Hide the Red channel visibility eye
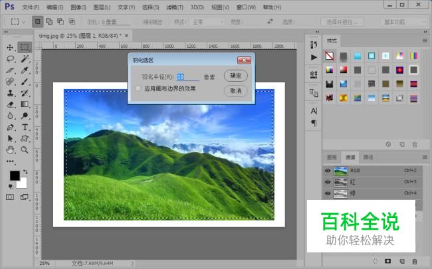The height and width of the screenshot is (269, 432). [x=327, y=182]
